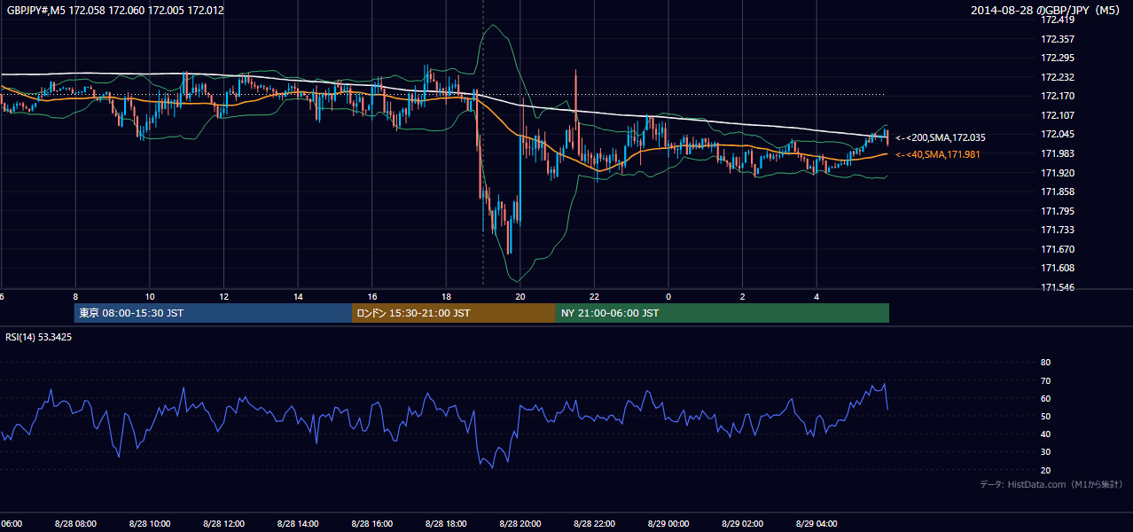This screenshot has width=1133, height=532.
Task: Click RSI scale value 40
Action: [x=1045, y=434]
